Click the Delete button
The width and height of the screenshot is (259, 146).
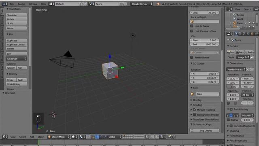pyautogui.click(x=16, y=49)
